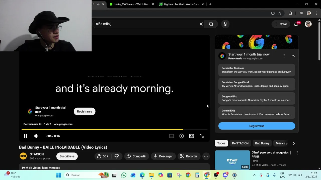Open the Gemini for Business link

pyautogui.click(x=257, y=70)
